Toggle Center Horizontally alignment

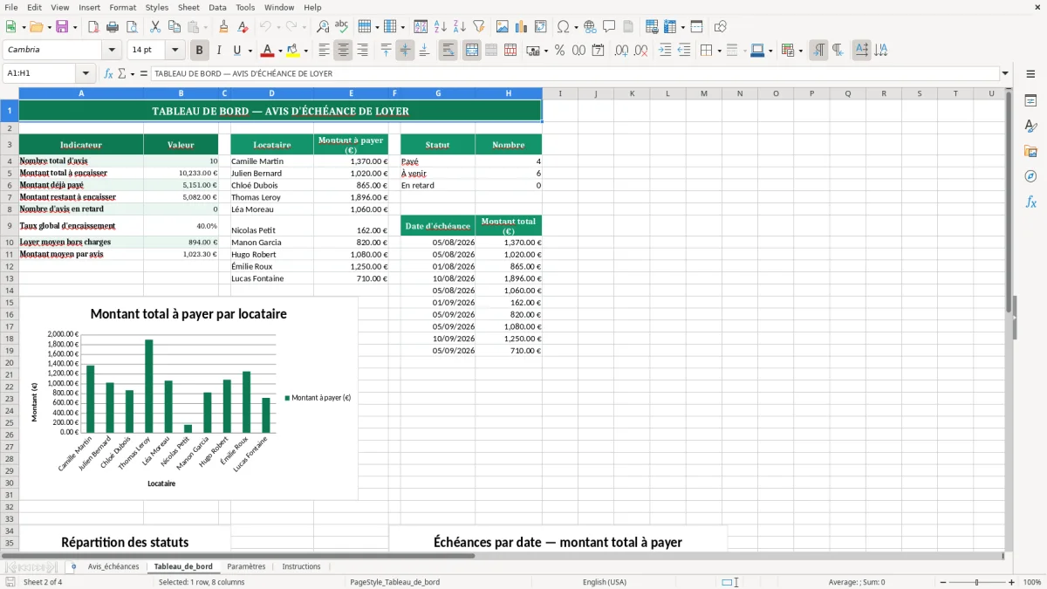coord(343,51)
